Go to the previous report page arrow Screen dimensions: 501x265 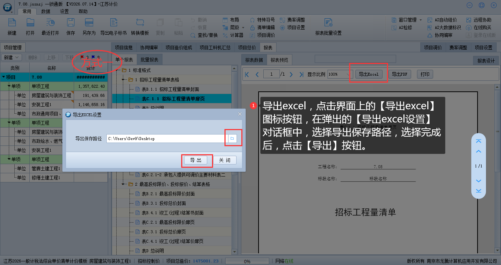[257, 74]
